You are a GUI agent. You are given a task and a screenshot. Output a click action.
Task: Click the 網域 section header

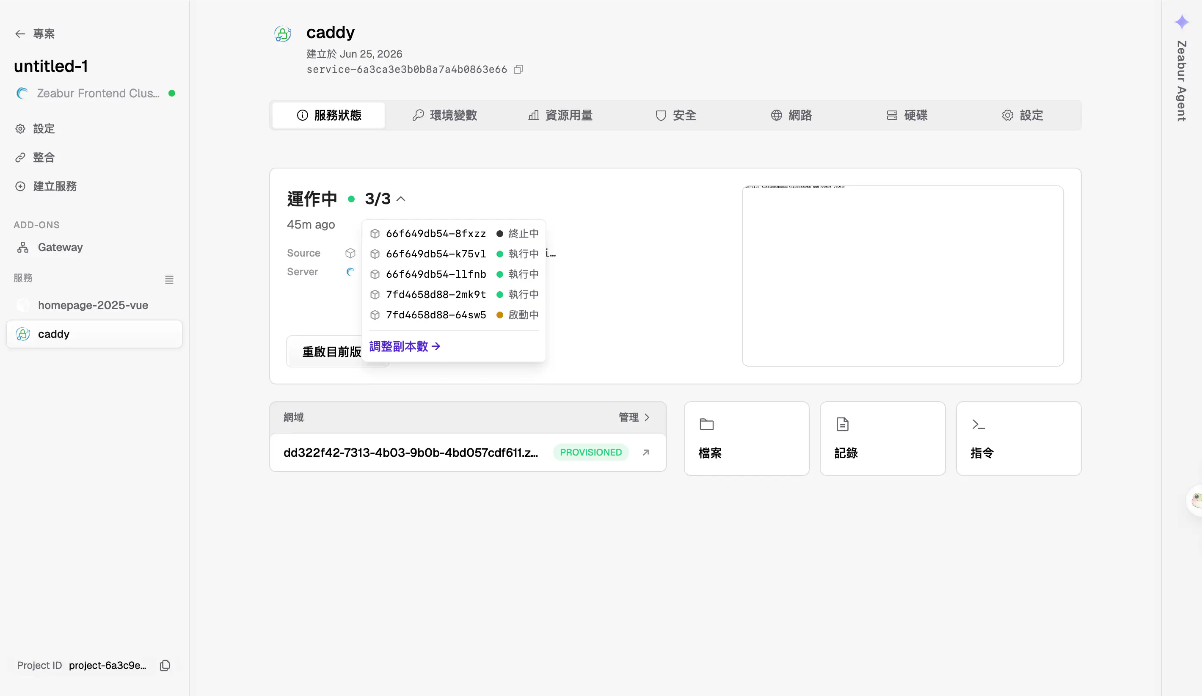pos(293,417)
